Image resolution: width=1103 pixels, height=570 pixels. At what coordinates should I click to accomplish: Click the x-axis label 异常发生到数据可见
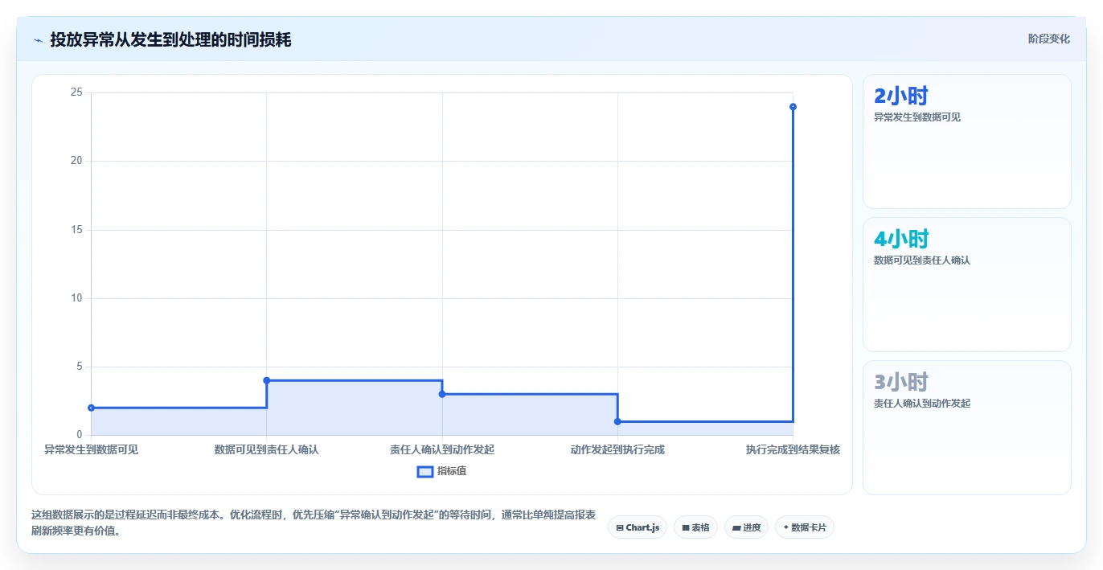pyautogui.click(x=91, y=449)
